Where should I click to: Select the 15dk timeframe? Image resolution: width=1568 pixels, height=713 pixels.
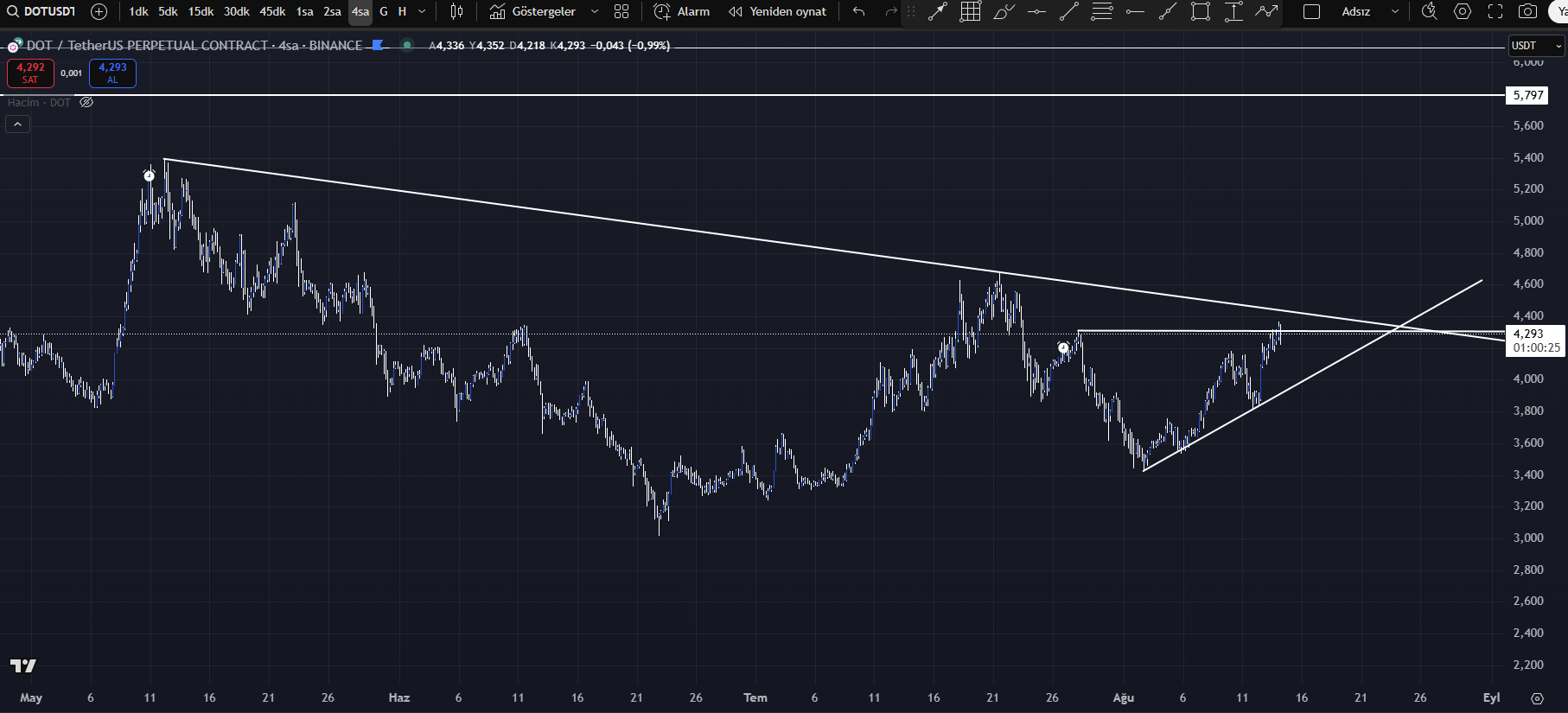201,11
